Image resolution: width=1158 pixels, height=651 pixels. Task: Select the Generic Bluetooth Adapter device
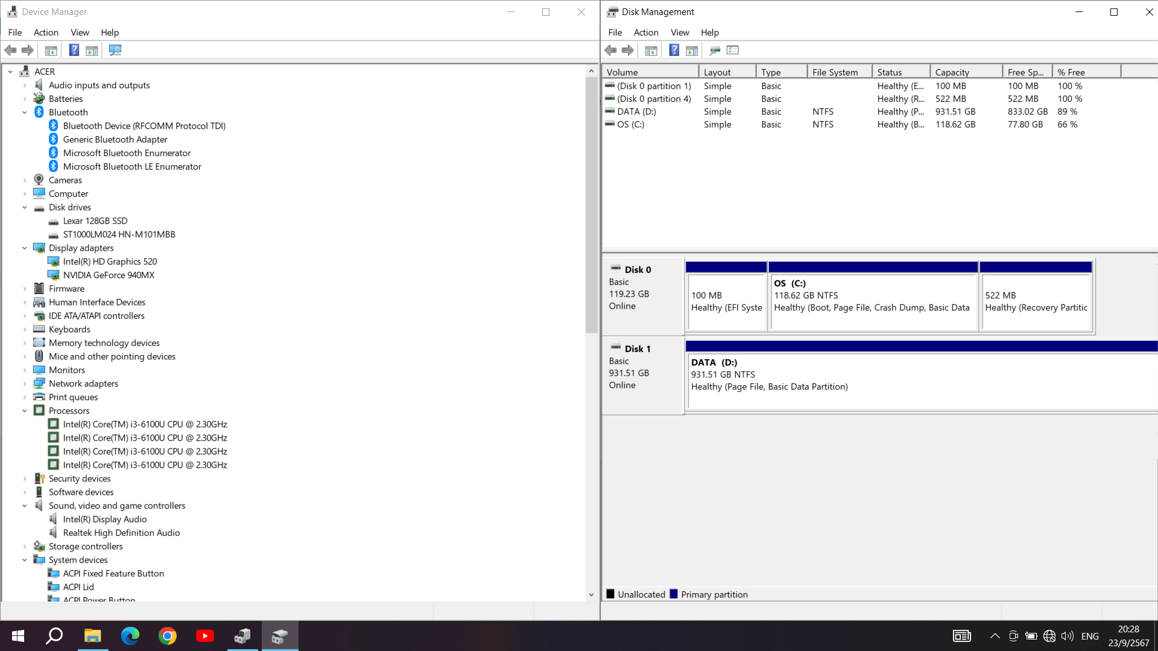coord(115,139)
